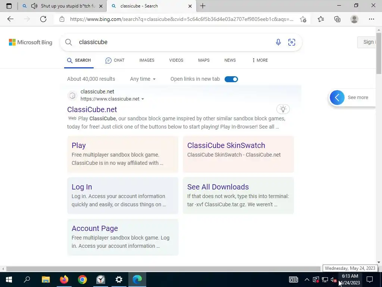This screenshot has width=382, height=287.
Task: Open the clock app in taskbar
Action: (101, 280)
